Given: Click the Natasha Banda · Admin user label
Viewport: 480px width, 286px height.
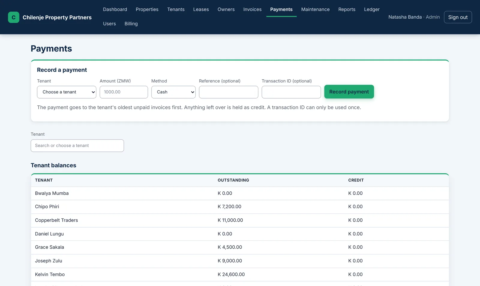Looking at the screenshot, I should pos(414,17).
